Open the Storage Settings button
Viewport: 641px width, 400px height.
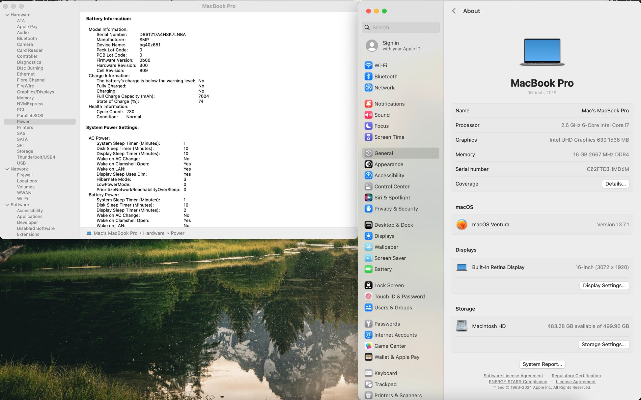pyautogui.click(x=603, y=344)
